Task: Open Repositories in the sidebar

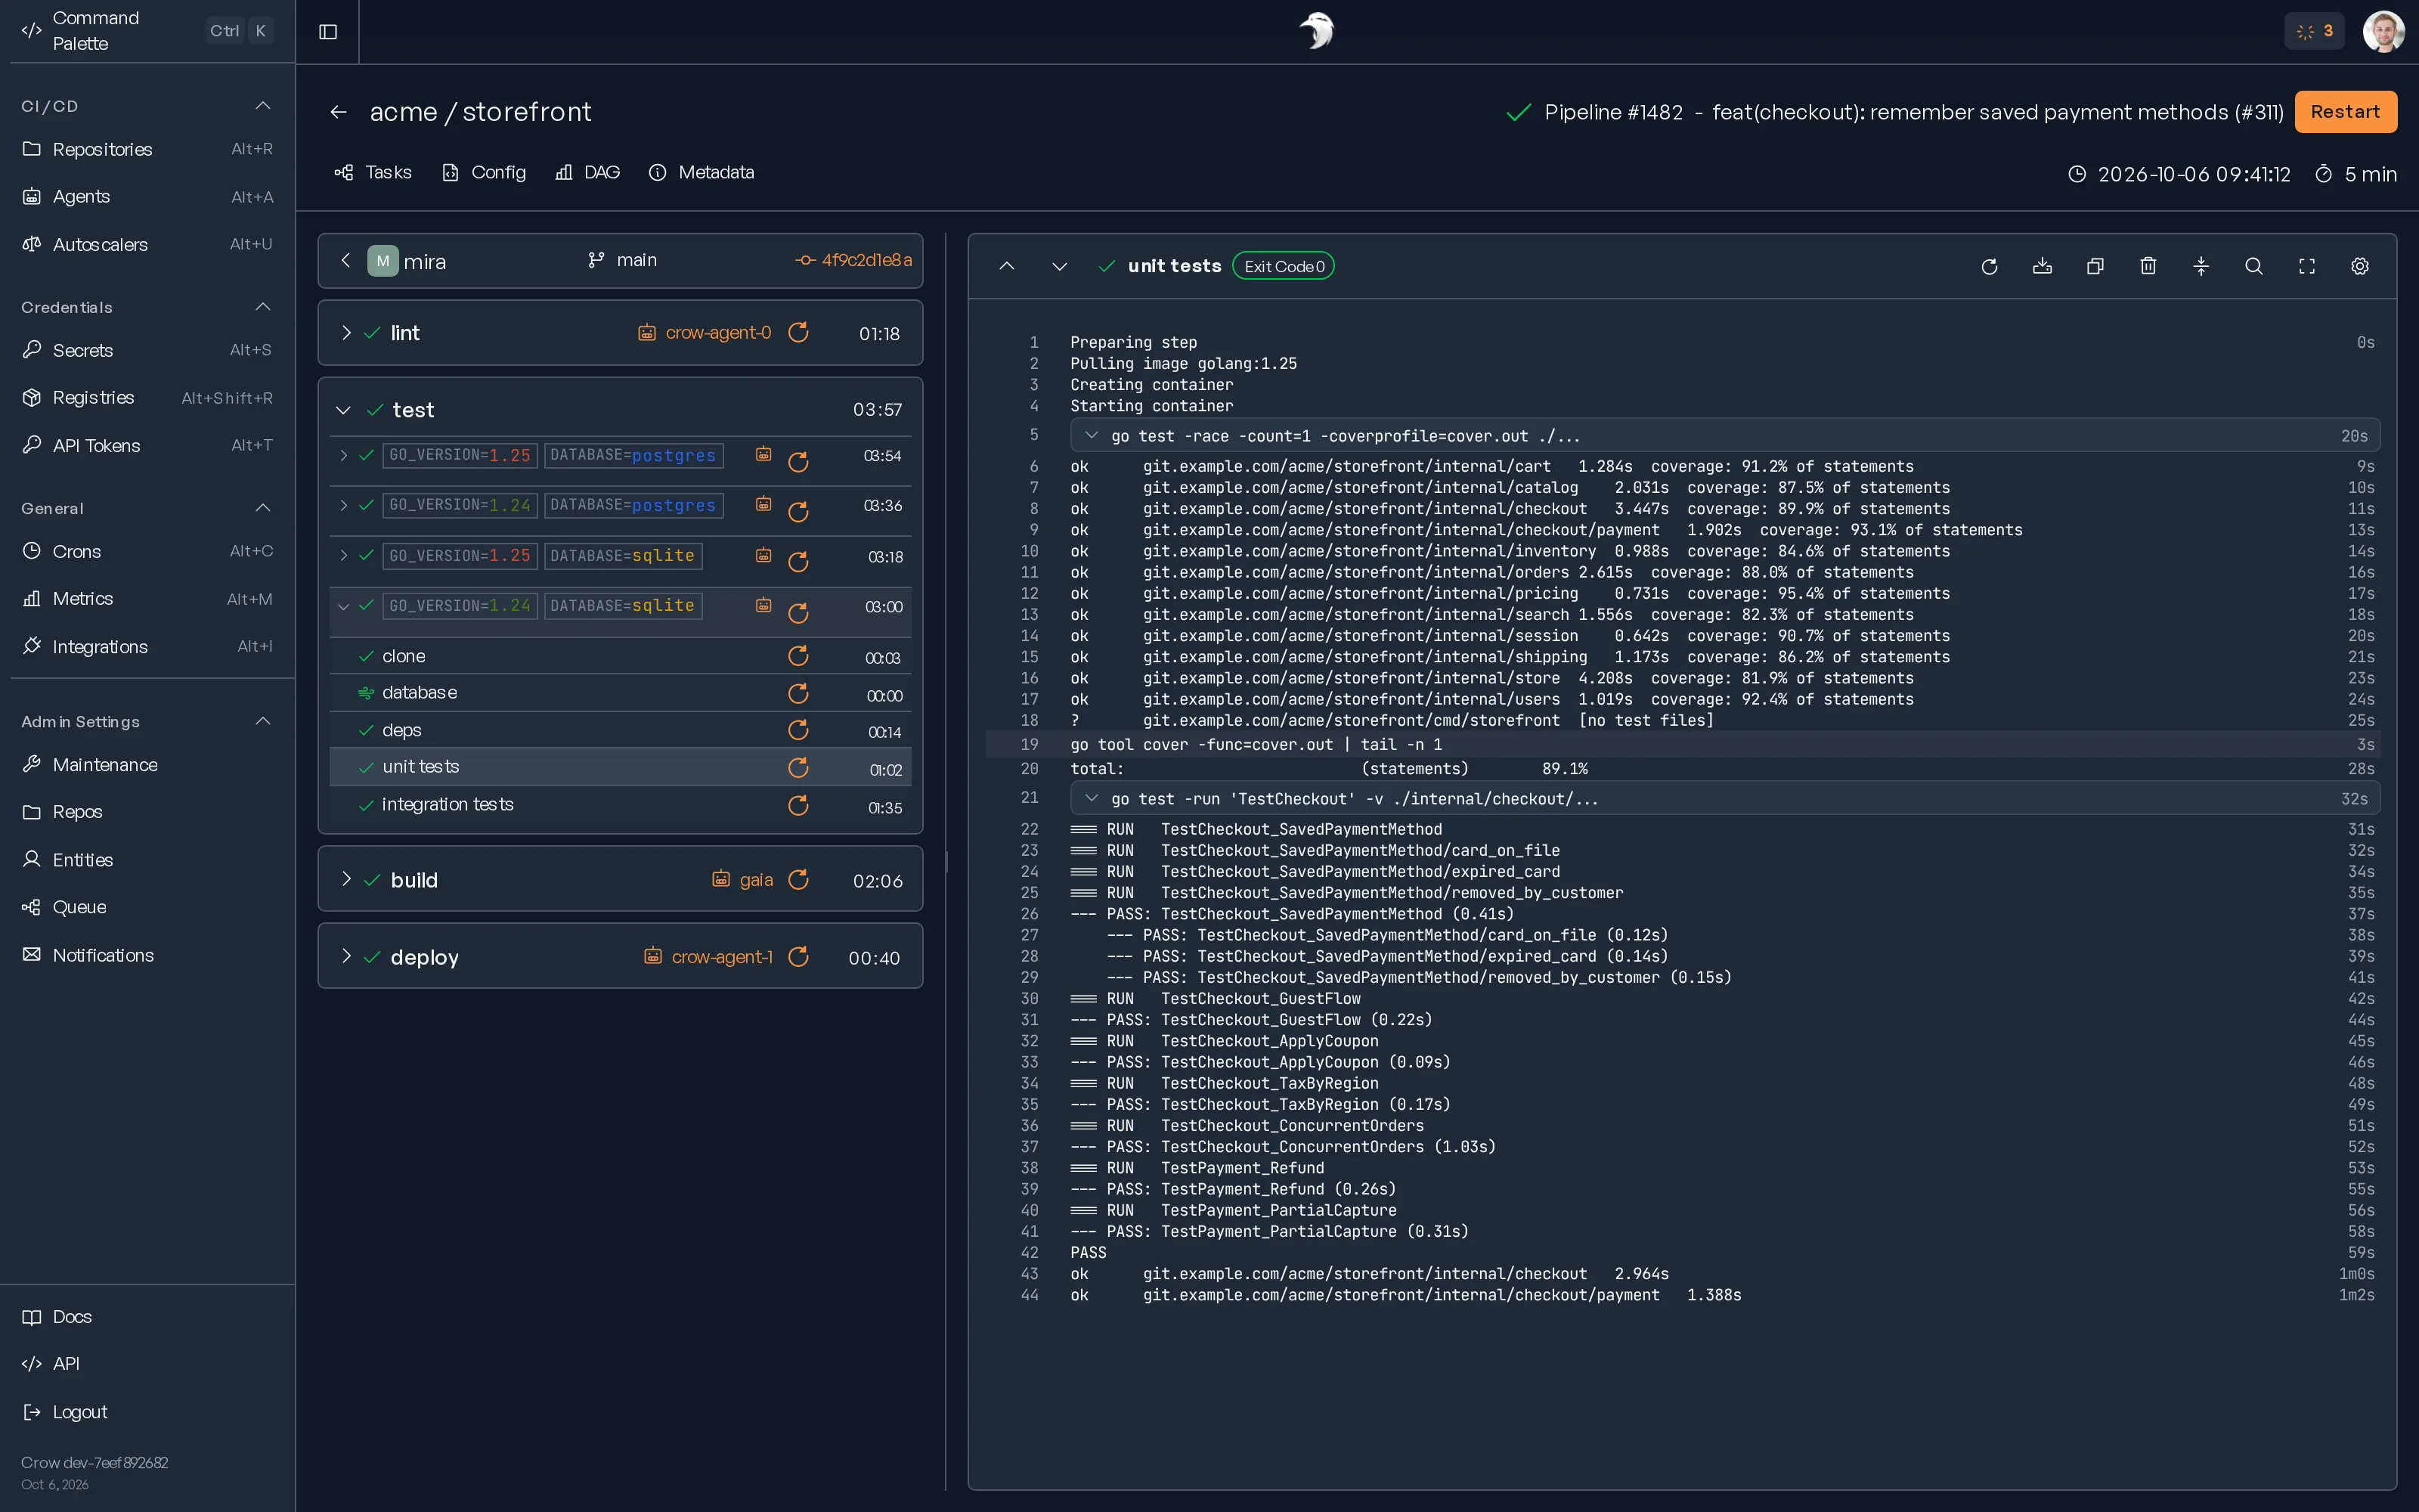Action: point(147,149)
